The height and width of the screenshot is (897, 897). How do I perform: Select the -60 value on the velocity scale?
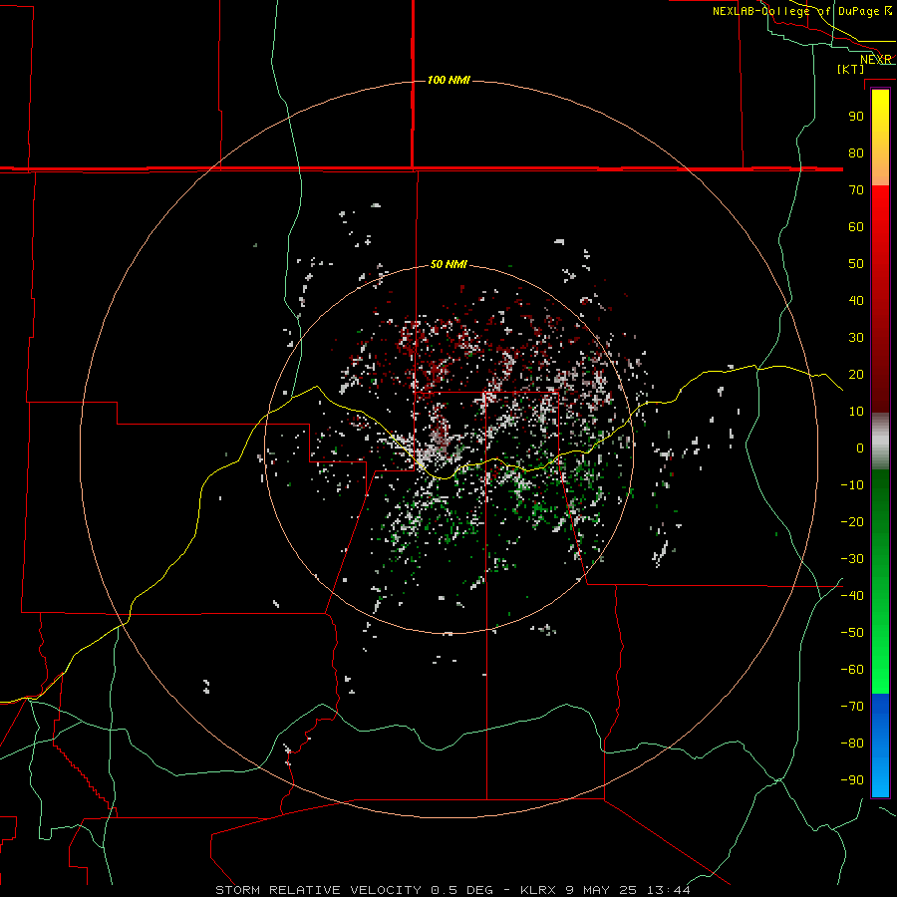click(x=852, y=670)
